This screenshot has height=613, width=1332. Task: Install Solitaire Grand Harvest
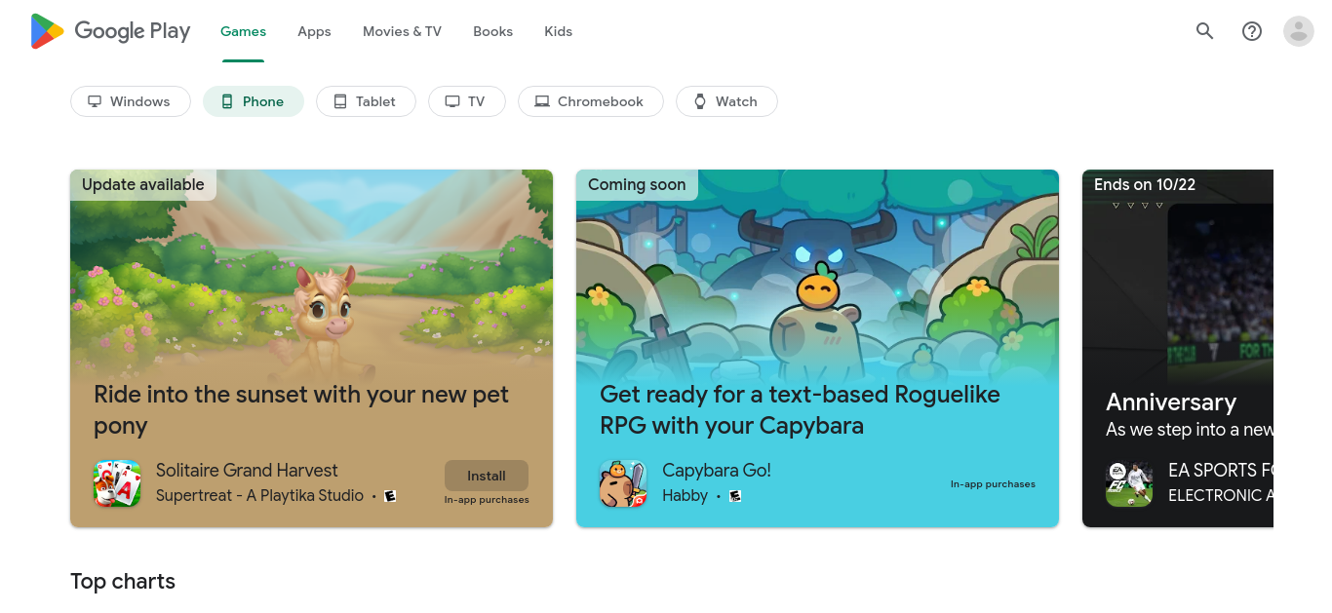click(x=487, y=476)
